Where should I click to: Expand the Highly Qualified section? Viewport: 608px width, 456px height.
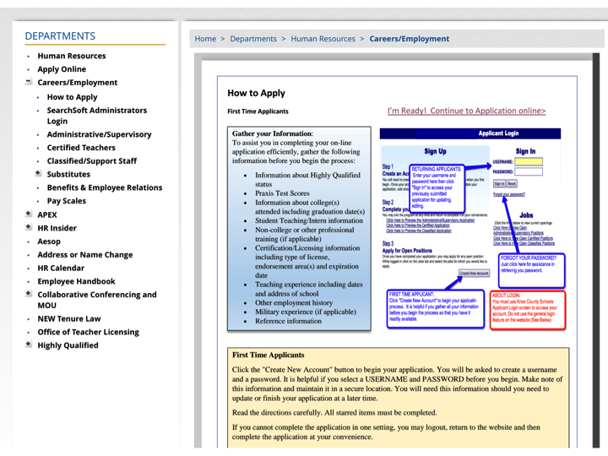[x=29, y=345]
